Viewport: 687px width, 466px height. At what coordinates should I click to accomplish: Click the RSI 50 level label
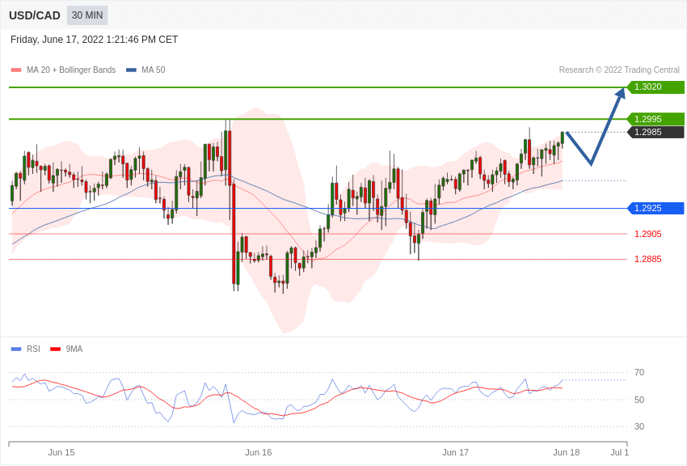(639, 400)
